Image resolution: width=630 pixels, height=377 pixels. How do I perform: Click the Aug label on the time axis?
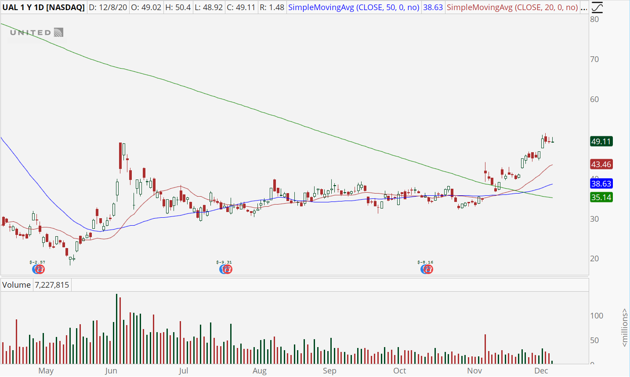(260, 371)
